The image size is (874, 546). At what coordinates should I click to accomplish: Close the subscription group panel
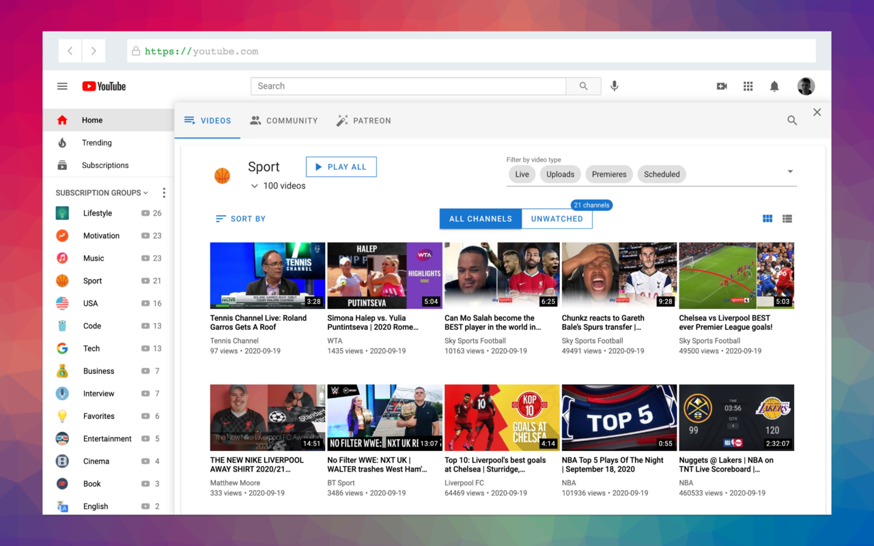(817, 112)
